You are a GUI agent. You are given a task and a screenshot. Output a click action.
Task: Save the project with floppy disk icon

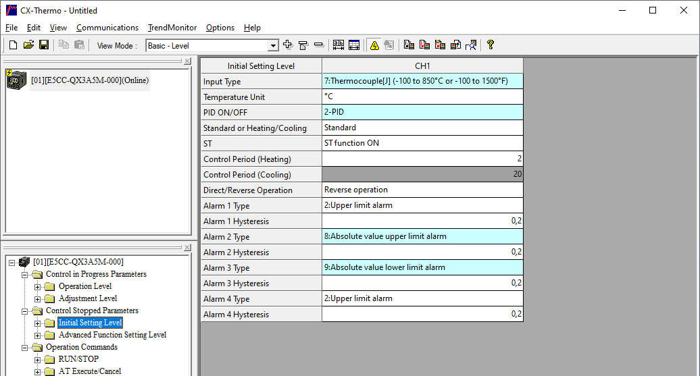pos(44,45)
